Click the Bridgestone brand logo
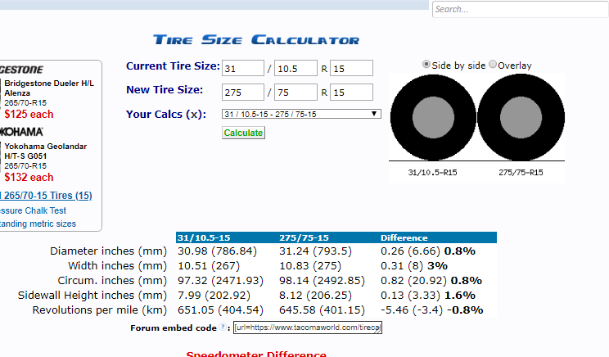The image size is (609, 357). [x=23, y=70]
